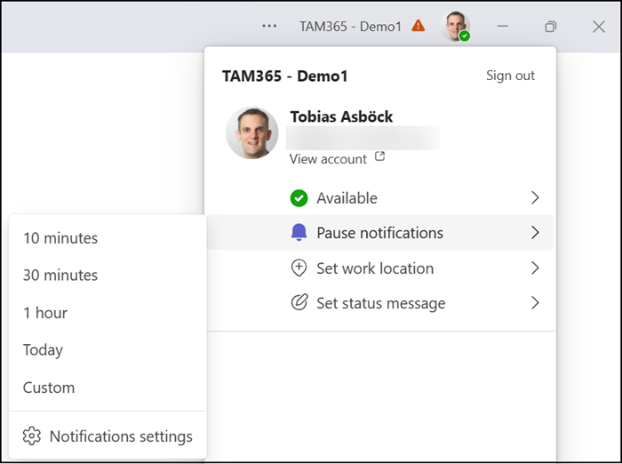Click the work location pin icon
The image size is (622, 464).
[299, 268]
